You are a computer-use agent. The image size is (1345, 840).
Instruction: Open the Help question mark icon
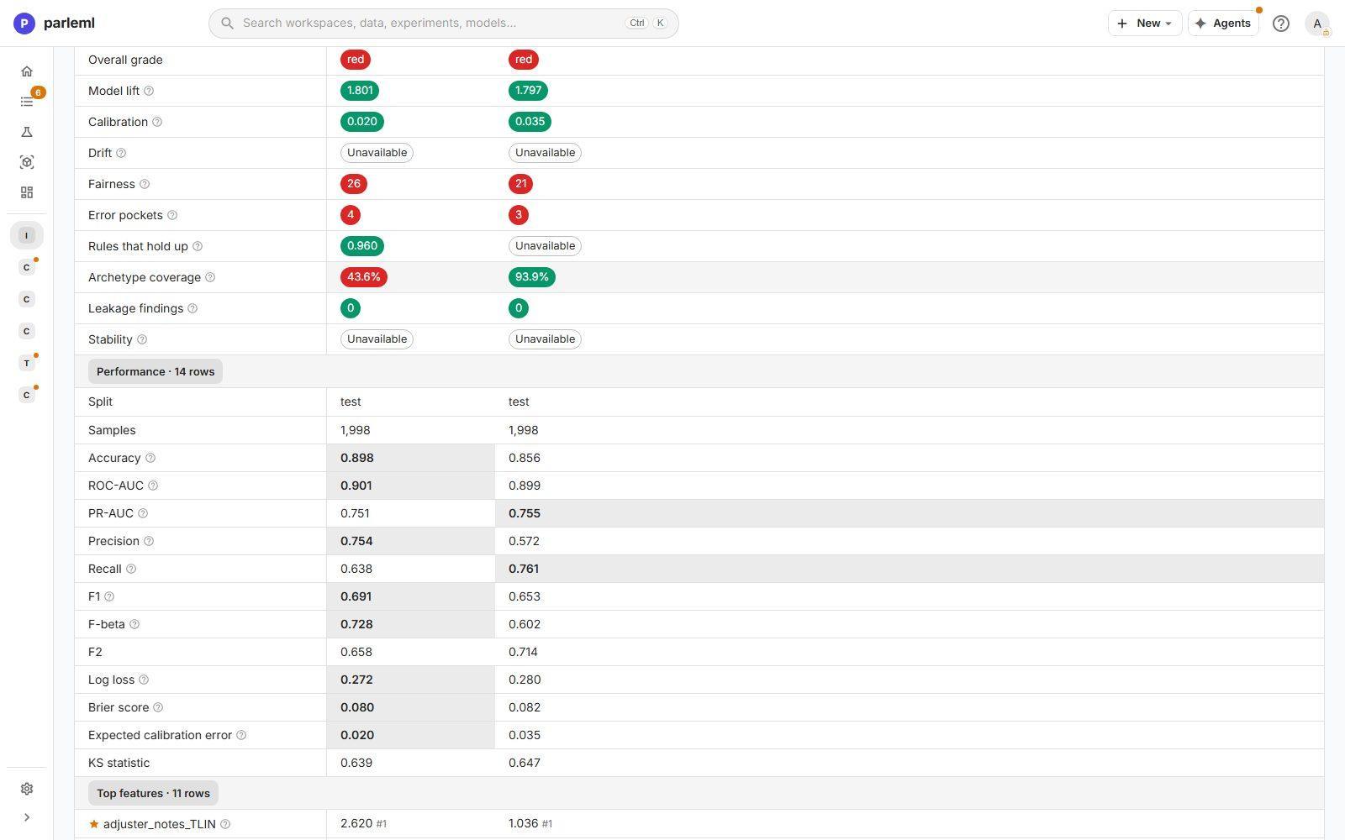(x=1281, y=24)
